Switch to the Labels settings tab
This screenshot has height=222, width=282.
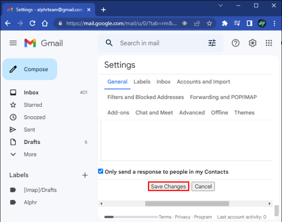point(142,82)
